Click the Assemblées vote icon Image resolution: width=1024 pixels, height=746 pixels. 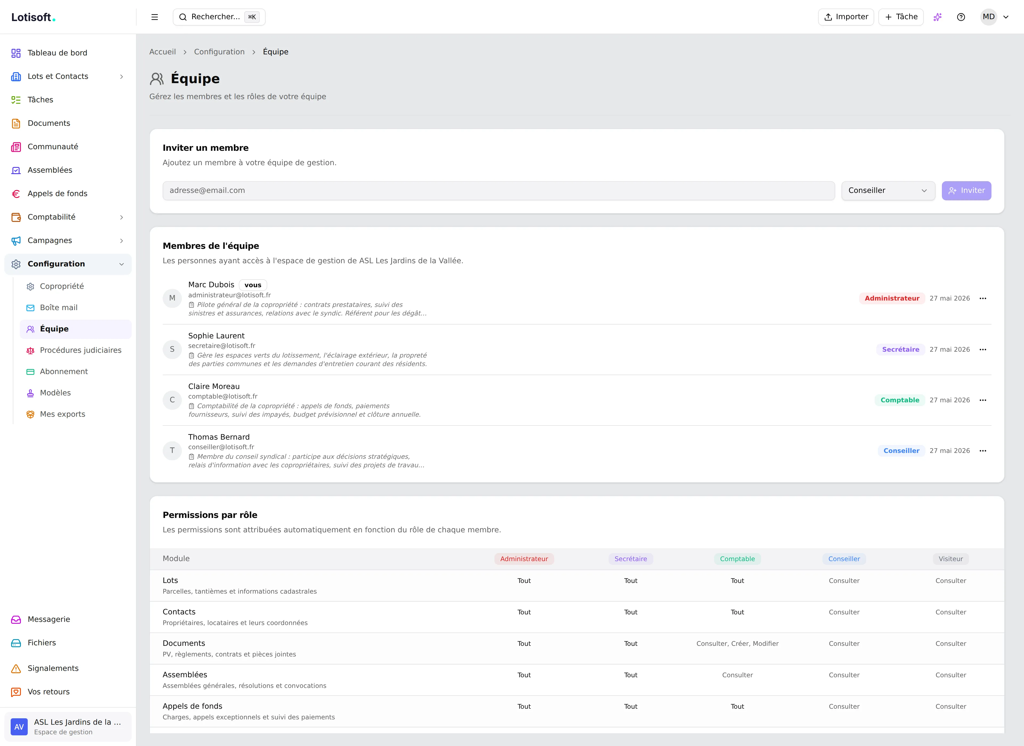[16, 171]
